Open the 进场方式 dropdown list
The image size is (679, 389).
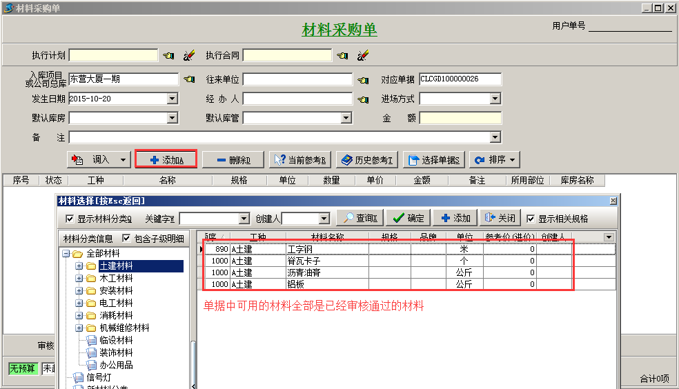pos(495,99)
